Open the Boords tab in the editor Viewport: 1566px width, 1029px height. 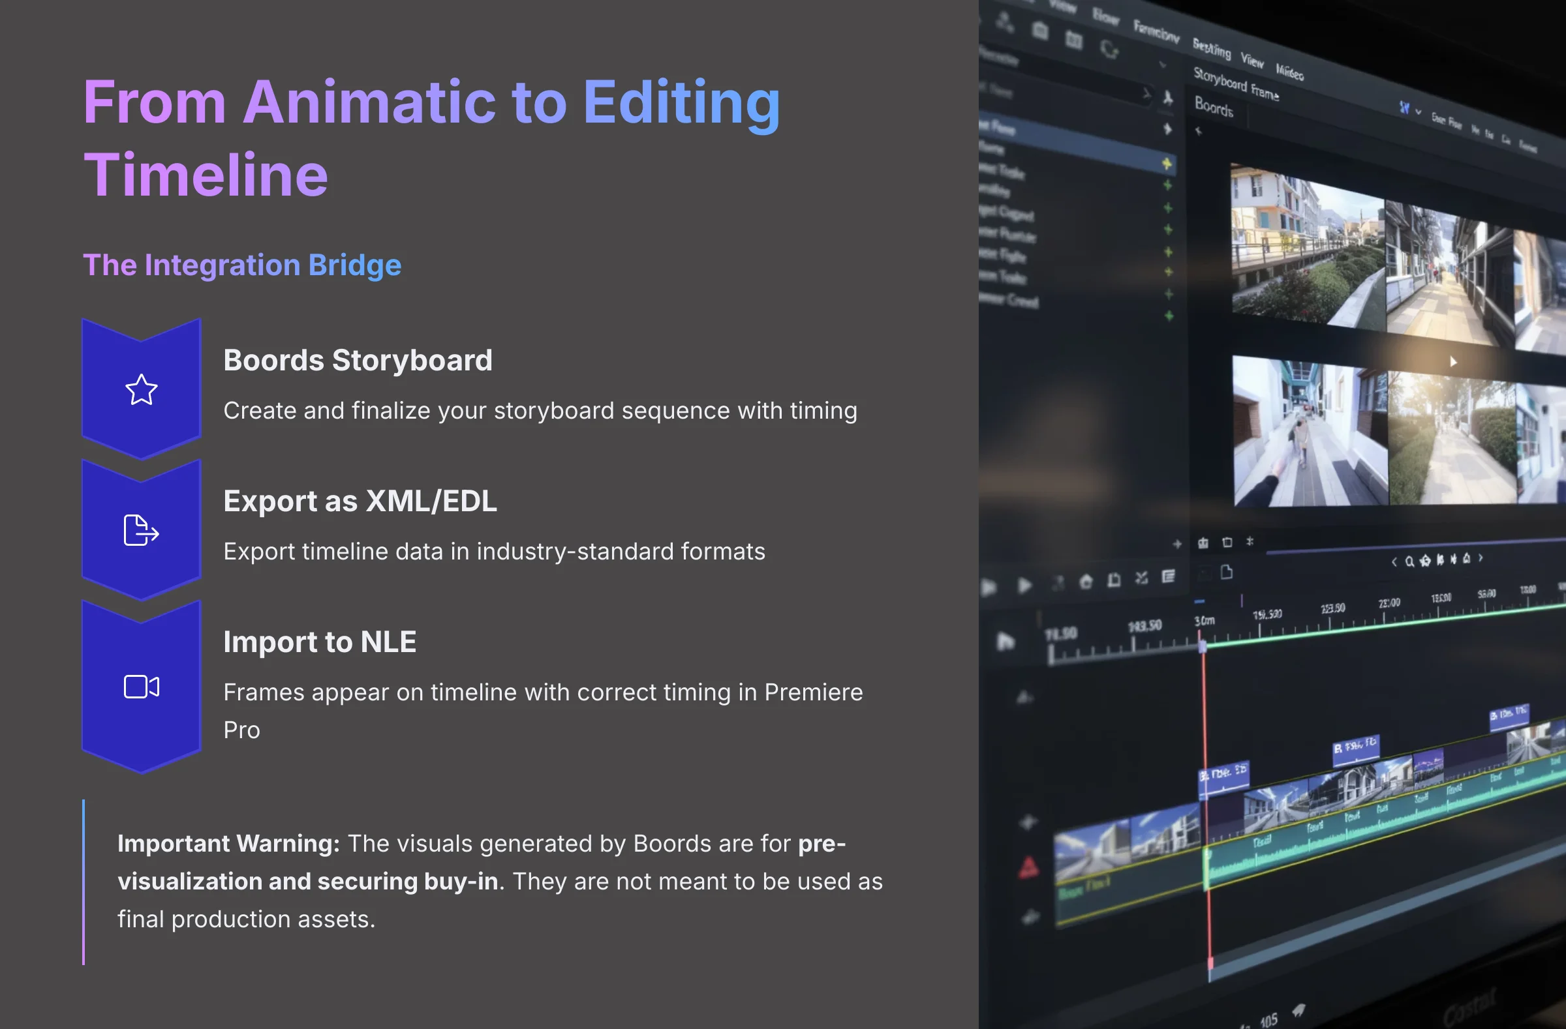point(1213,106)
